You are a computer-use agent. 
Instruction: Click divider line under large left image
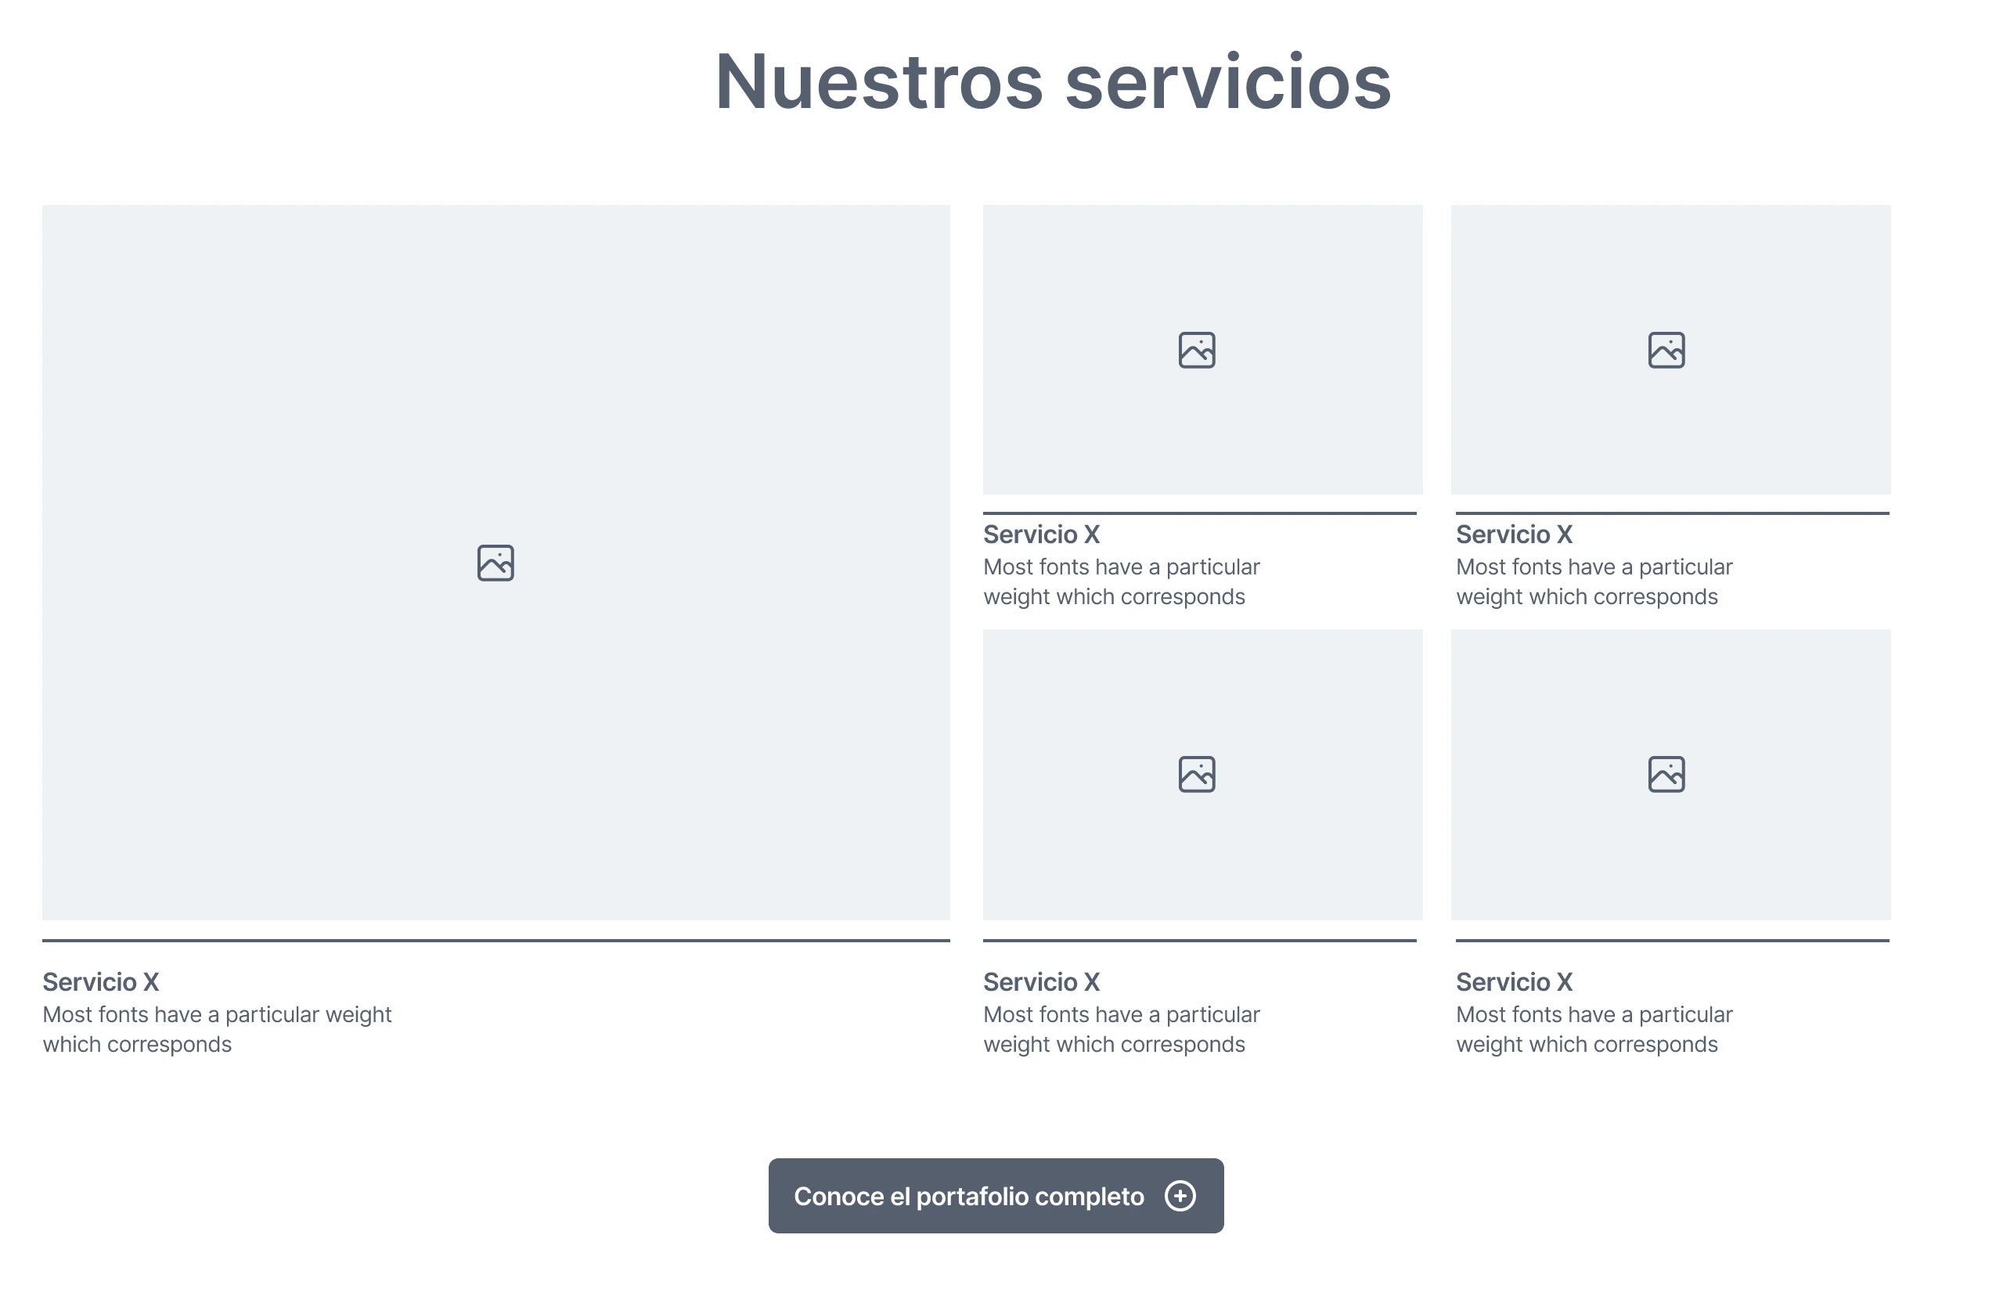(495, 941)
